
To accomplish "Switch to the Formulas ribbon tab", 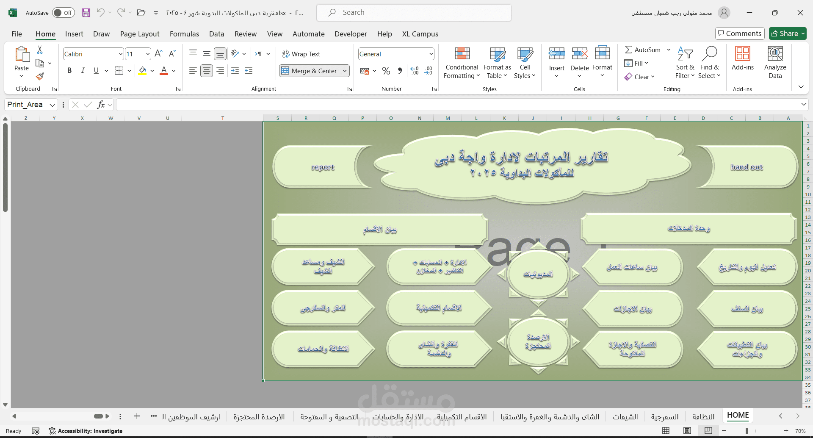I will click(184, 34).
